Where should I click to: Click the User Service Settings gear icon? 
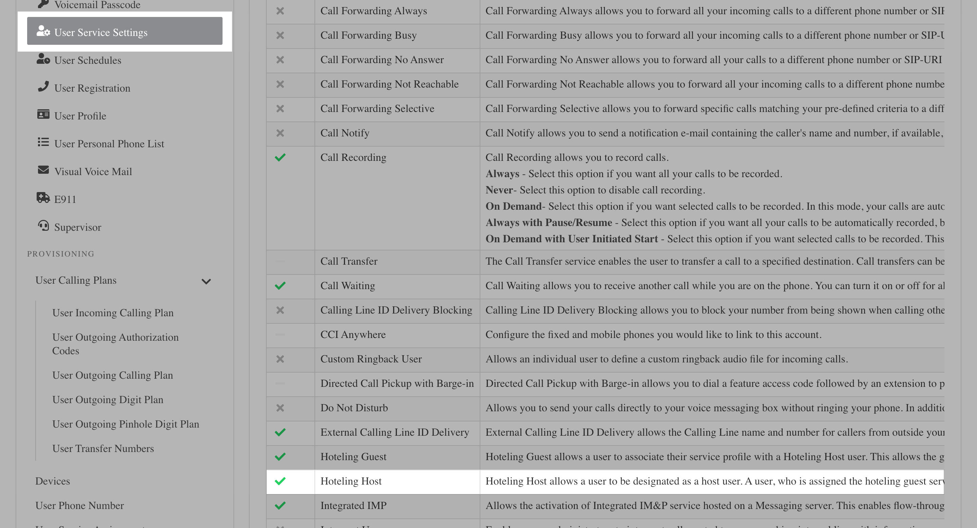point(43,32)
